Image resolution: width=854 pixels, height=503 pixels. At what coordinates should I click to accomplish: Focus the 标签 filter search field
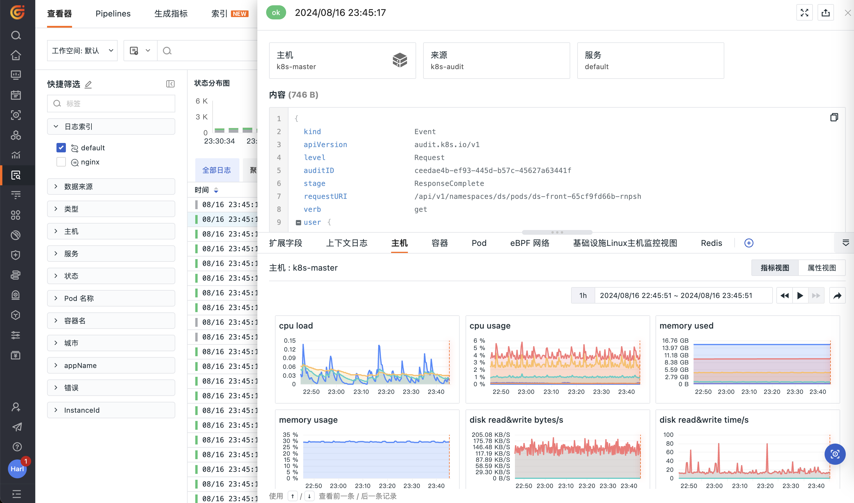coord(111,103)
